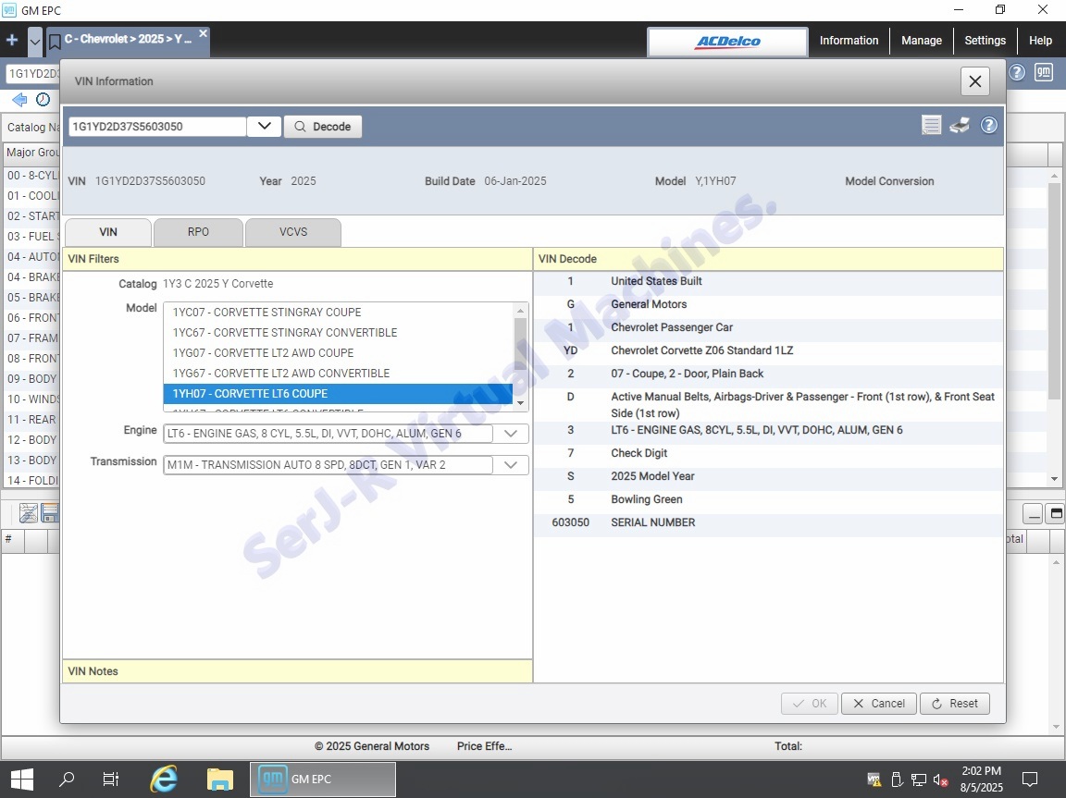The width and height of the screenshot is (1066, 798).
Task: Open the Manage menu
Action: 922,41
